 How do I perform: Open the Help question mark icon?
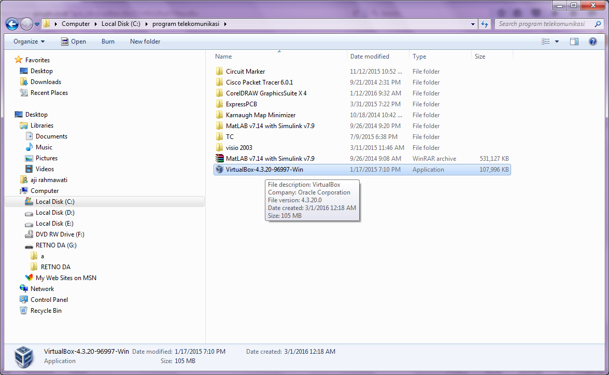593,41
